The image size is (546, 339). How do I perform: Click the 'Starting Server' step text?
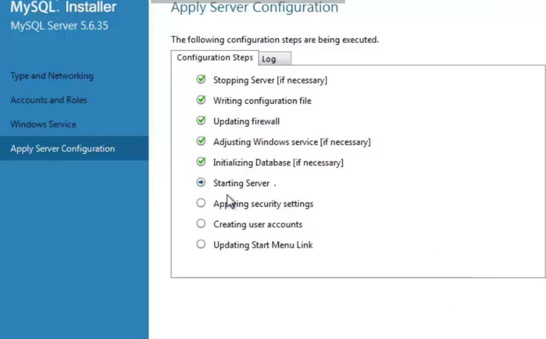[241, 183]
